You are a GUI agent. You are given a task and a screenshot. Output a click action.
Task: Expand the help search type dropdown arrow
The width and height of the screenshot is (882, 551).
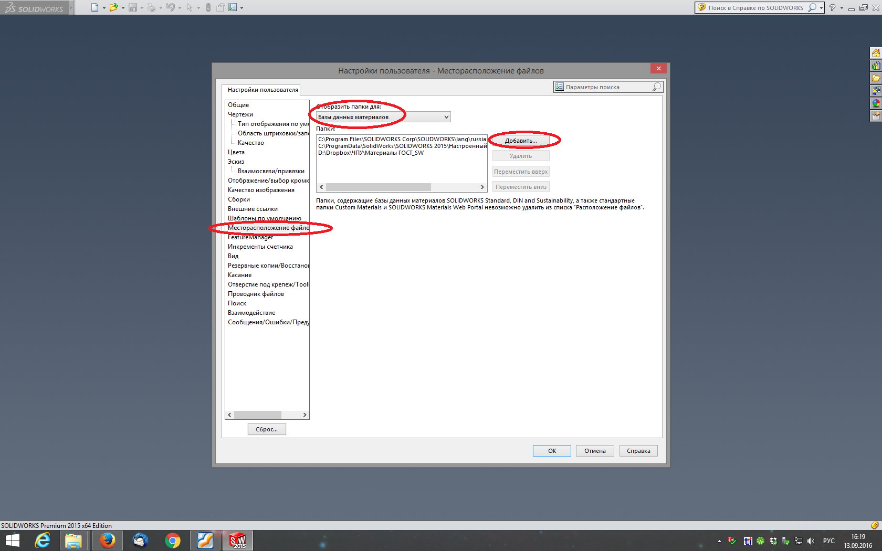click(821, 8)
